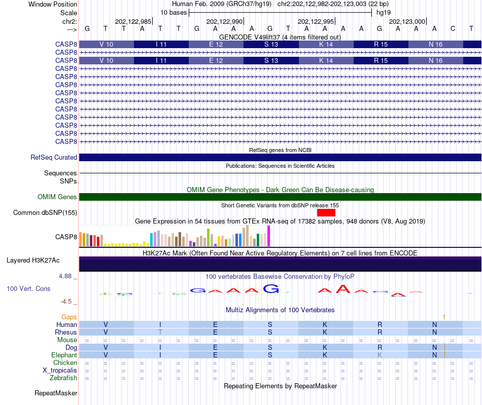Screen dimensions: 482x405
Task: Click the Multiz Alignments of 100 Vertebrates title
Action: (x=280, y=310)
